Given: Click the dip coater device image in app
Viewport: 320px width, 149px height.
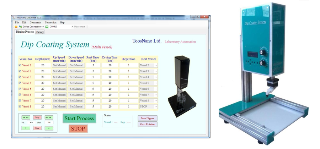Looking at the screenshot, I should (183, 87).
